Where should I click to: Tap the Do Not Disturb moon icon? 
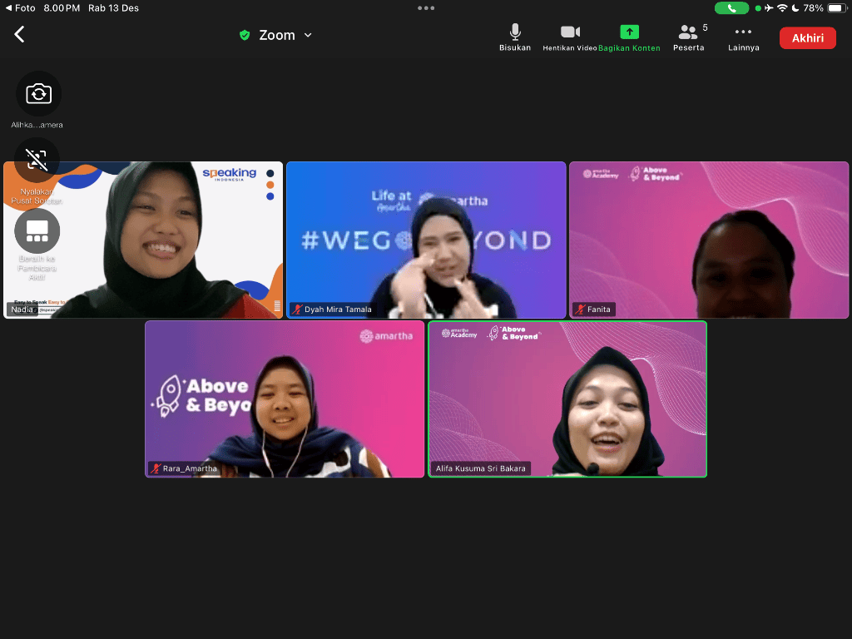[x=795, y=8]
